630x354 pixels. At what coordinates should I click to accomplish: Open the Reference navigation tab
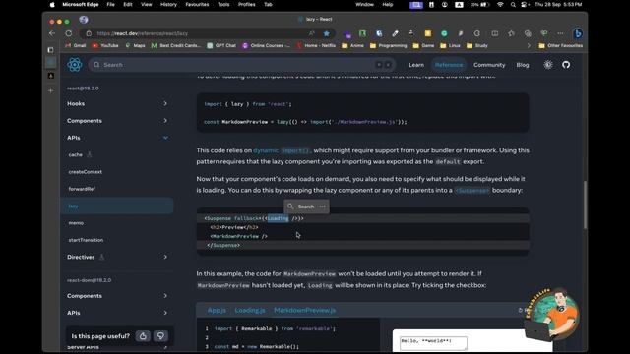tap(449, 65)
